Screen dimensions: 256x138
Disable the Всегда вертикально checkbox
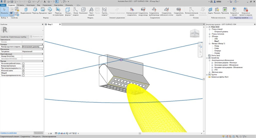pos(23,66)
